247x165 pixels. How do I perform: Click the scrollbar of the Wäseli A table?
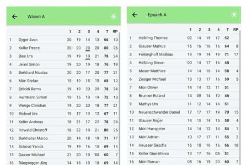coord(119,99)
